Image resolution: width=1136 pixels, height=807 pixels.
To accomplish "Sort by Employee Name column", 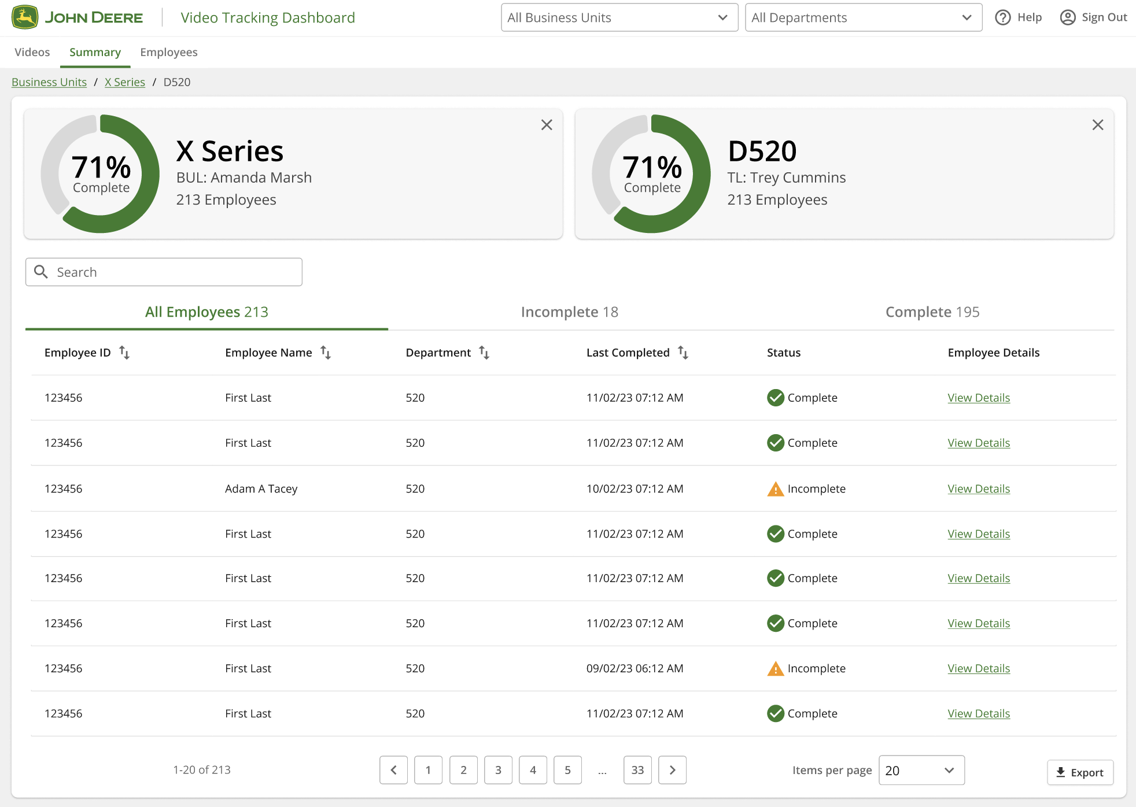I will tap(326, 352).
